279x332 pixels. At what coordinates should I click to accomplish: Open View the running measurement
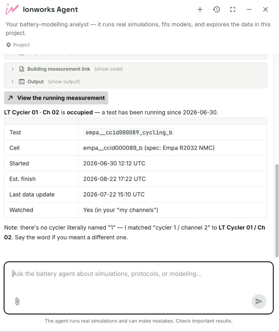coord(56,98)
